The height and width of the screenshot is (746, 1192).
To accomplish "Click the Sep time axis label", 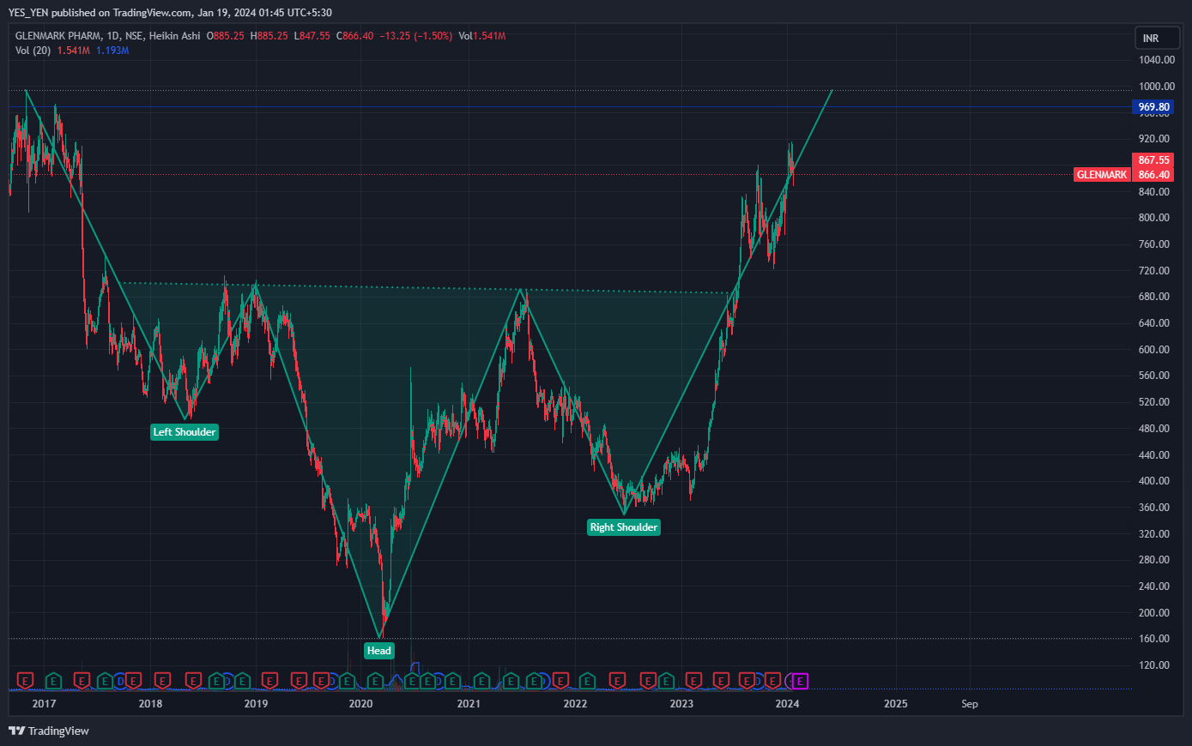I will (970, 704).
